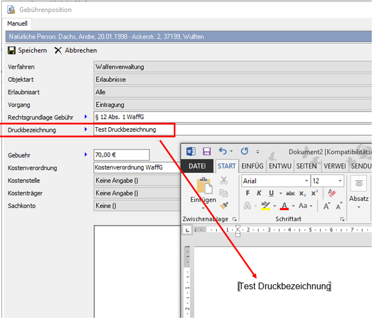Click the repeat icon in Word
Image resolution: width=373 pixels, height=319 pixels.
point(244,151)
